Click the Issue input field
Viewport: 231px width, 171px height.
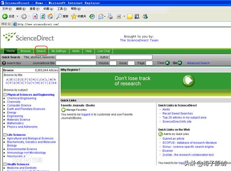click(x=131, y=63)
